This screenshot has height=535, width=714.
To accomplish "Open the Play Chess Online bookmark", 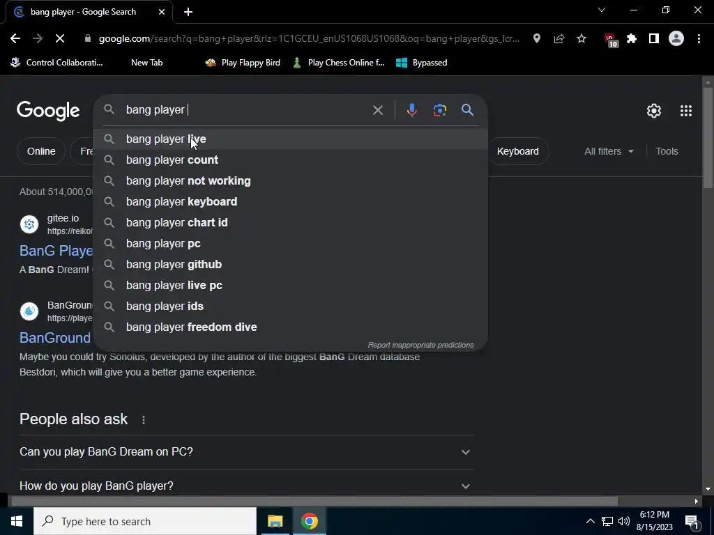I will pyautogui.click(x=338, y=63).
